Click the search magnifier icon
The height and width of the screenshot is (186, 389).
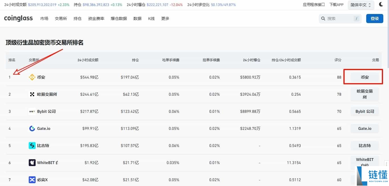click(x=323, y=18)
